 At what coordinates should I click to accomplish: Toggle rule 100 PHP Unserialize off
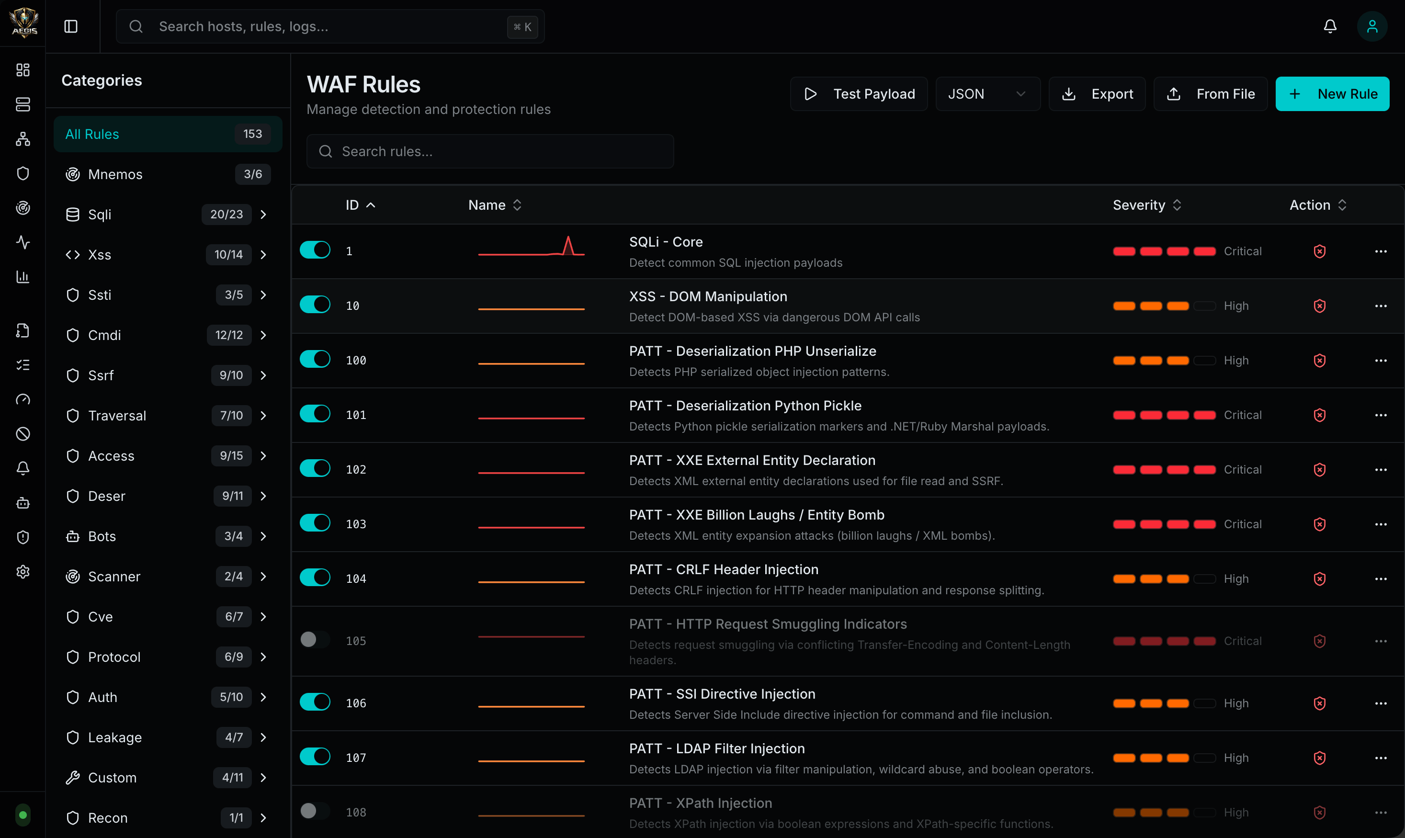[x=315, y=359]
